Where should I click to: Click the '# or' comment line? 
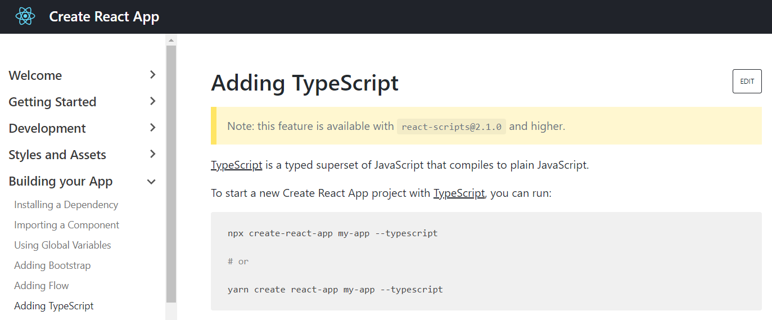238,262
